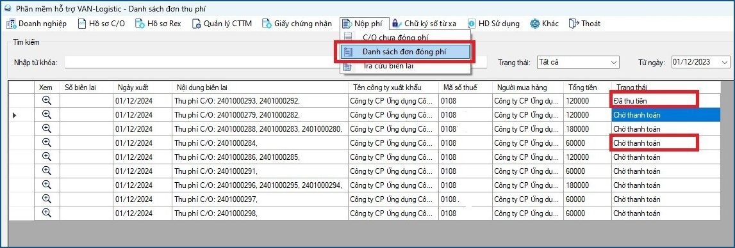Open the Trạng thái dropdown showing Tất cả

pyautogui.click(x=578, y=62)
